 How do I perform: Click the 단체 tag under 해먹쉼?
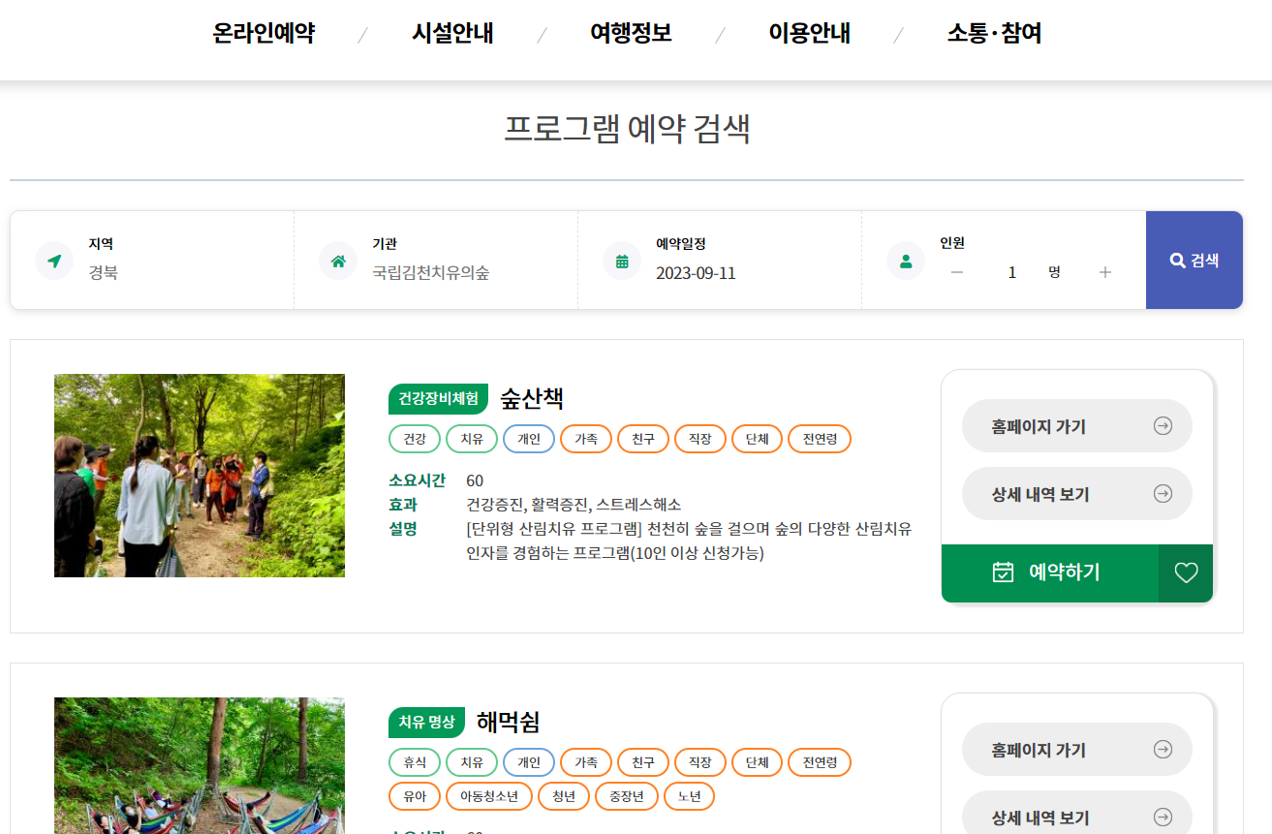click(x=758, y=762)
